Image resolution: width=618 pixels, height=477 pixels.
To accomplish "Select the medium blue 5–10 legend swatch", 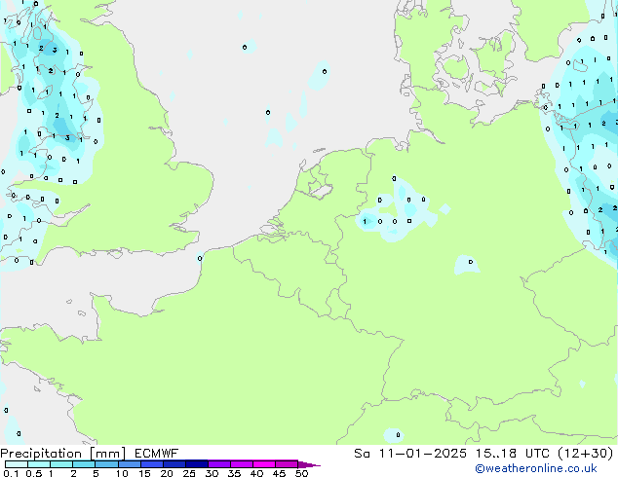I will tap(106, 464).
